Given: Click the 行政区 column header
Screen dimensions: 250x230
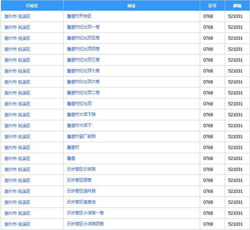Looking at the screenshot, I should pyautogui.click(x=32, y=5).
